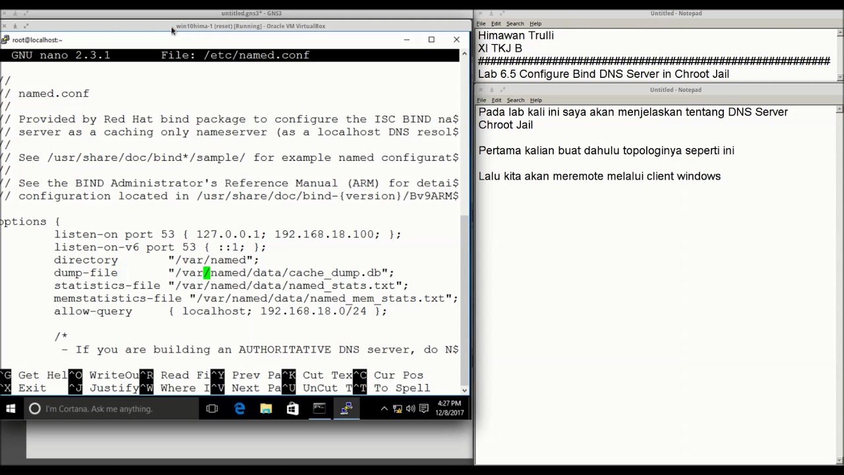Click the expand arrows icon on VirtualBox title bar
This screenshot has width=844, height=475.
click(26, 26)
